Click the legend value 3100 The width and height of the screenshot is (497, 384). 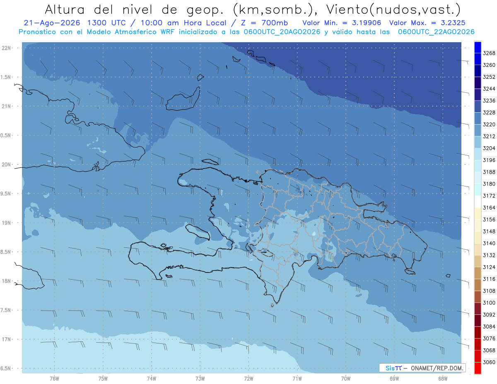click(489, 303)
